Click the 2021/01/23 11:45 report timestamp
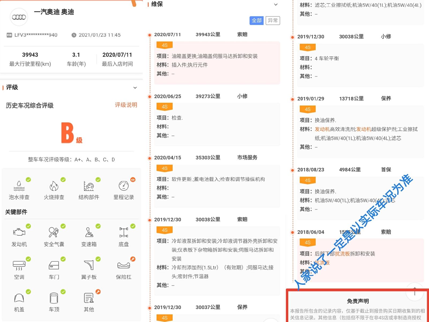This screenshot has height=322, width=429. pyautogui.click(x=99, y=35)
